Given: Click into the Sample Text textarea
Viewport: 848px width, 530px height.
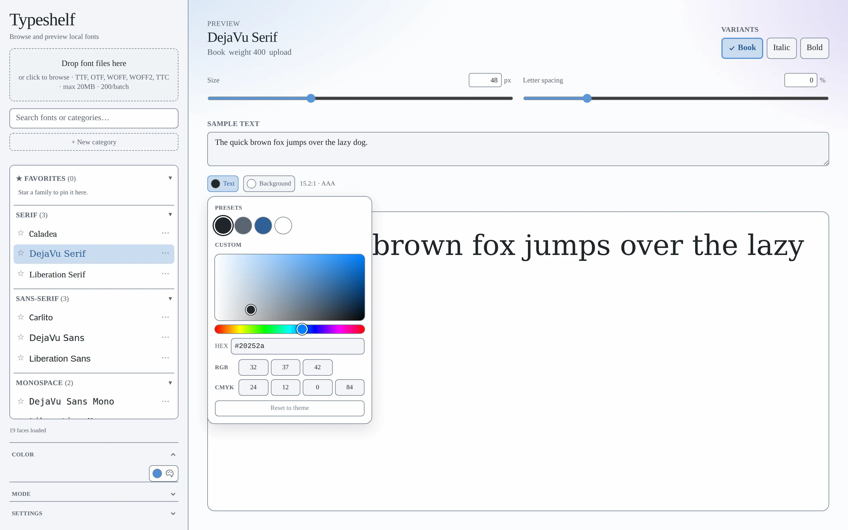Looking at the screenshot, I should click(x=518, y=149).
